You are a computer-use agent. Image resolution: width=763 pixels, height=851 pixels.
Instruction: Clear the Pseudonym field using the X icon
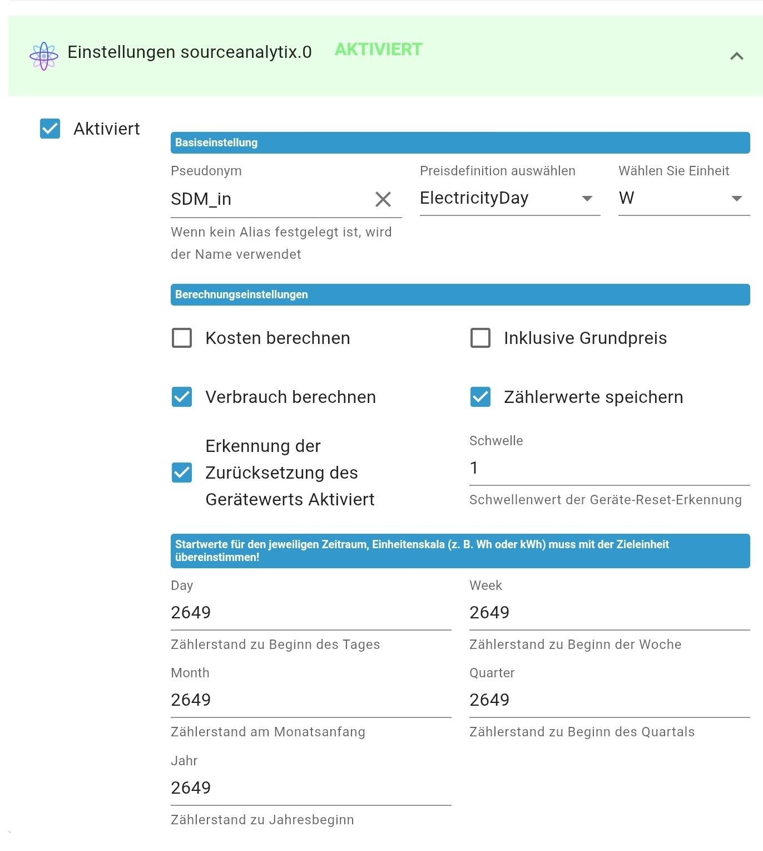click(x=383, y=199)
